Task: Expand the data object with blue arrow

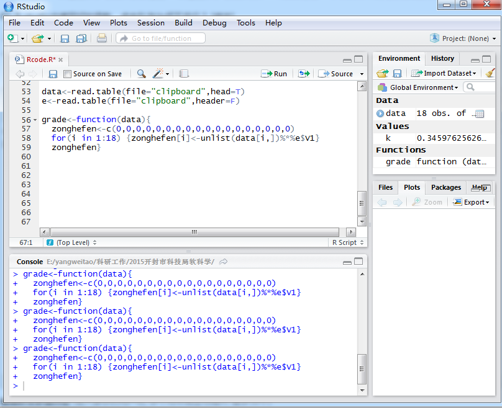Action: tap(380, 113)
